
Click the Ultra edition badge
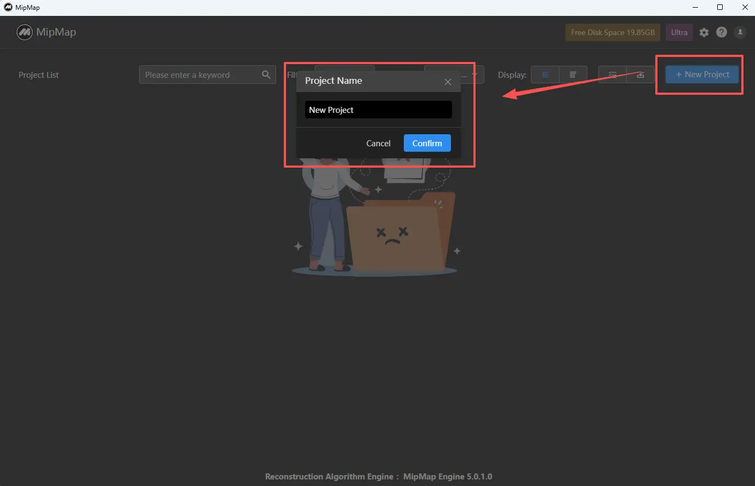pos(679,32)
